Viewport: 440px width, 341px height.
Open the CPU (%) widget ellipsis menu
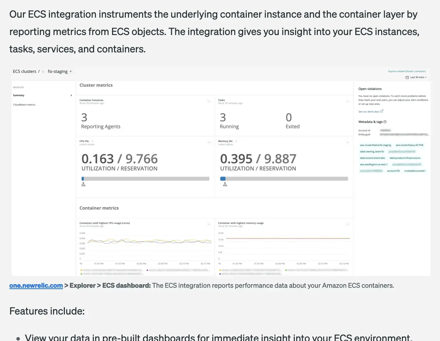point(209,142)
